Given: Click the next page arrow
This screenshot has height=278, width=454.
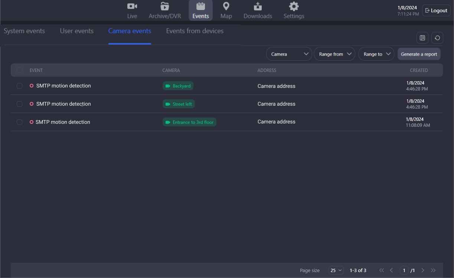Looking at the screenshot, I should pyautogui.click(x=423, y=270).
